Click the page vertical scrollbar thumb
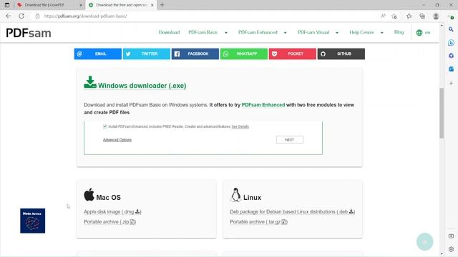Viewport: 458px width, 257px height. click(x=442, y=113)
